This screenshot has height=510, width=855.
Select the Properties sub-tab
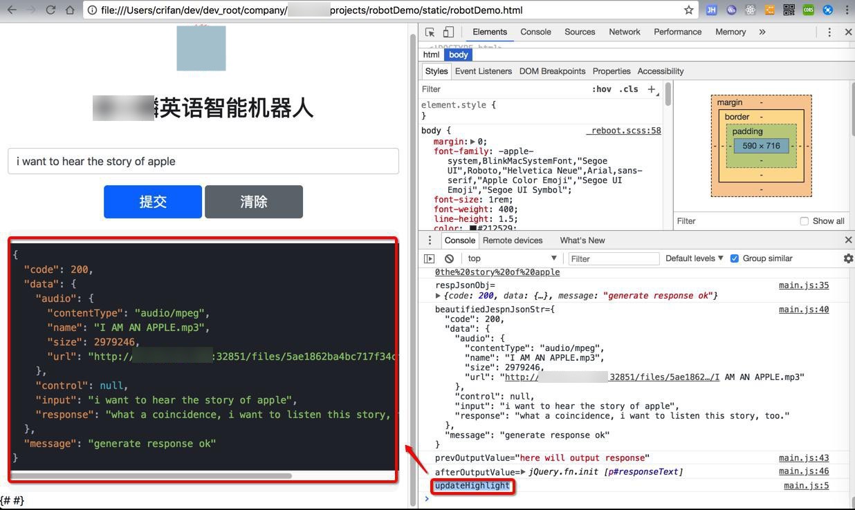[612, 71]
